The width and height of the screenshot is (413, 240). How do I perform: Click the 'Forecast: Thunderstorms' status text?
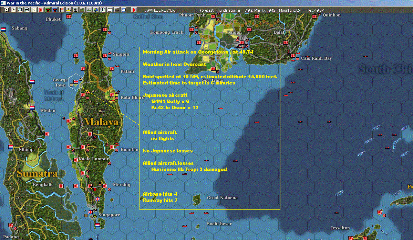[x=220, y=10]
